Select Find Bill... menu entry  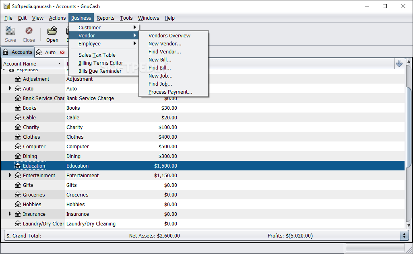[x=173, y=68]
